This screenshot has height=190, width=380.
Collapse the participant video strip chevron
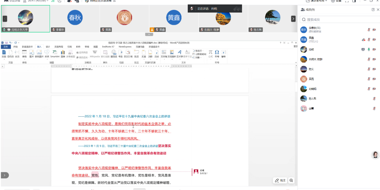(x=149, y=34)
